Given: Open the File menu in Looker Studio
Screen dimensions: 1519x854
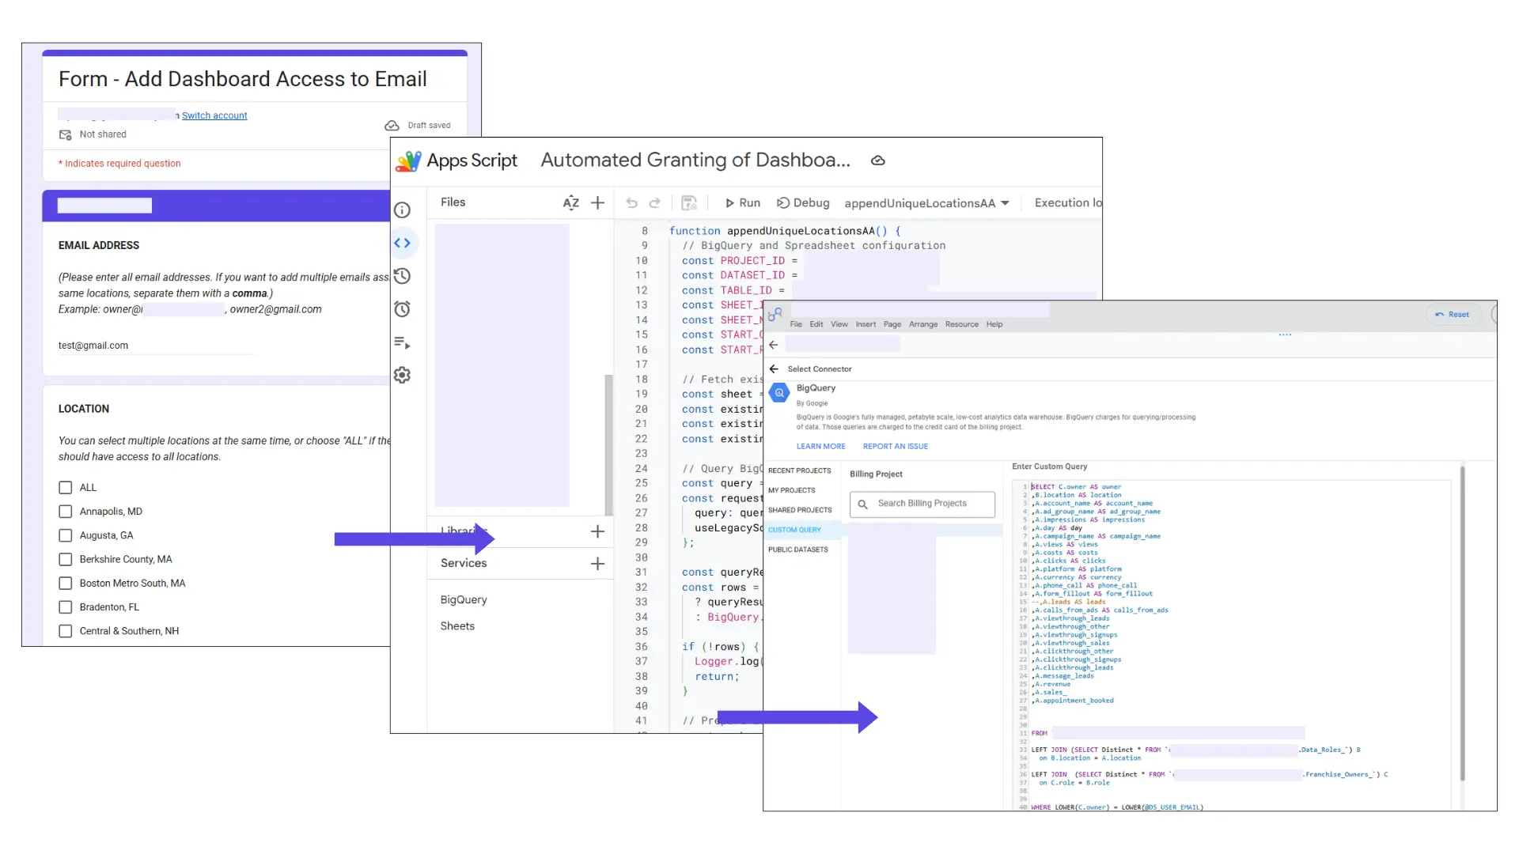Looking at the screenshot, I should pyautogui.click(x=796, y=324).
